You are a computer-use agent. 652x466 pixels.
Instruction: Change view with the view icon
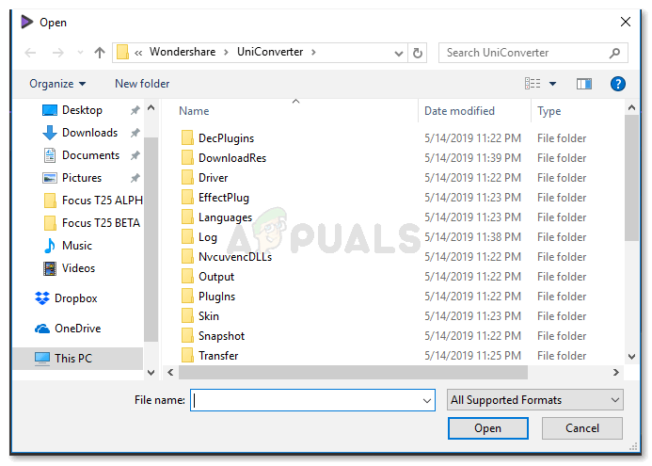[533, 84]
